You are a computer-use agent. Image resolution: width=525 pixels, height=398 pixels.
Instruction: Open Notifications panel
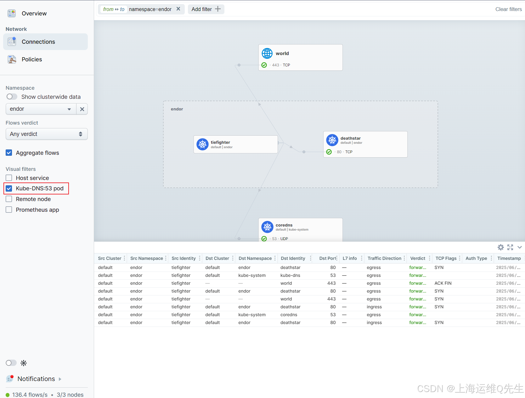(x=36, y=379)
